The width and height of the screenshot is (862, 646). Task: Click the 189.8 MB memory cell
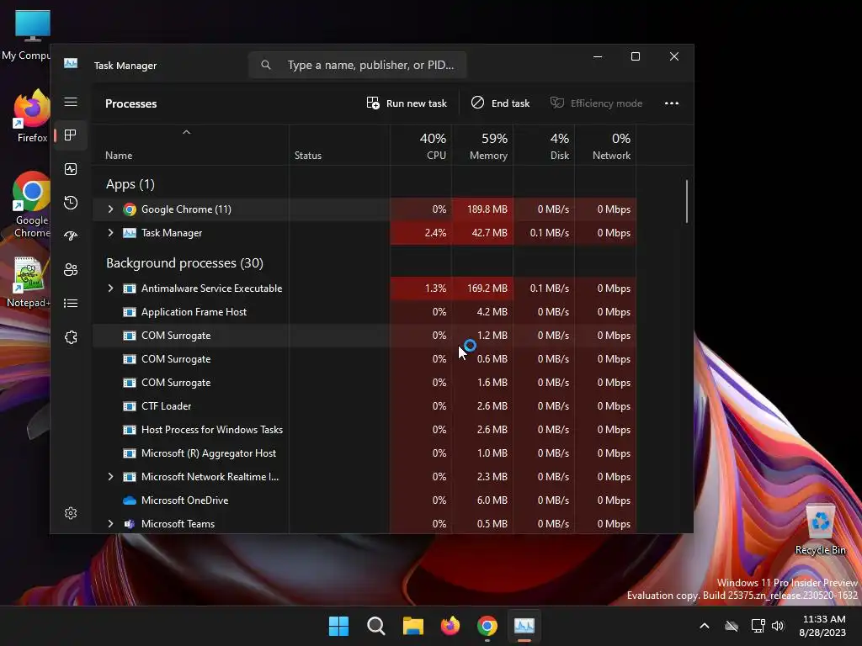pos(482,209)
